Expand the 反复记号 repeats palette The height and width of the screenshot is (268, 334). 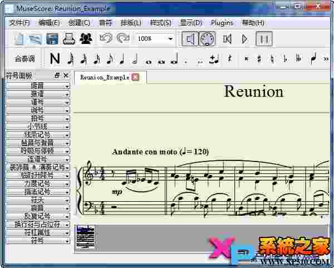point(38,216)
